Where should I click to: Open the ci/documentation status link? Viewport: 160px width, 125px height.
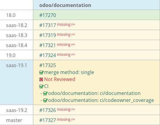pos(94,93)
